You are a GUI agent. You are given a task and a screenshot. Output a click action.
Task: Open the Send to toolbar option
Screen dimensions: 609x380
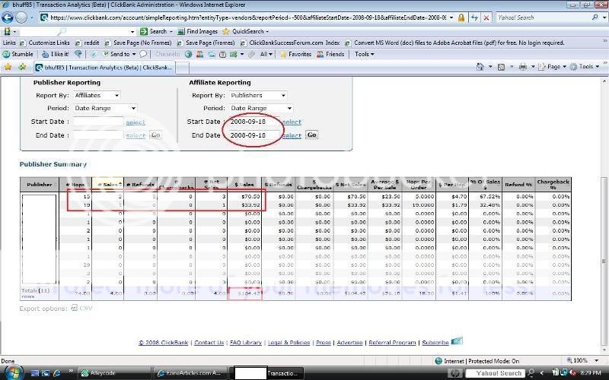[x=119, y=54]
